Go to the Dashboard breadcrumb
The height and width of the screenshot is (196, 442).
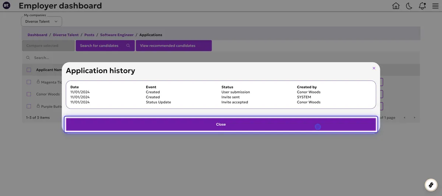pyautogui.click(x=37, y=35)
